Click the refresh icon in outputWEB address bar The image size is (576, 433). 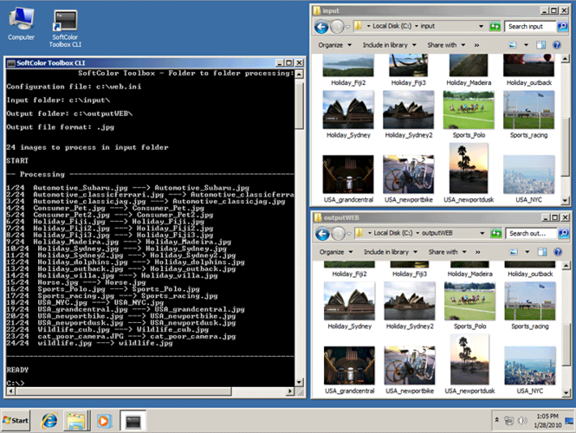coord(496,233)
